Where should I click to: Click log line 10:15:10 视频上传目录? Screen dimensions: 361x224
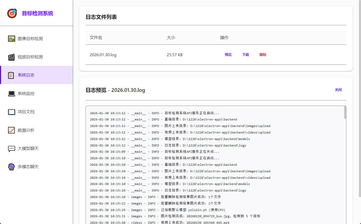(180, 178)
